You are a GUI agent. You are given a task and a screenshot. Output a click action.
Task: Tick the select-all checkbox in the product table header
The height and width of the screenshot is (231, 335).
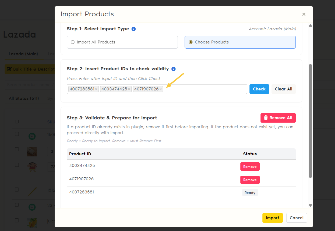point(17,122)
